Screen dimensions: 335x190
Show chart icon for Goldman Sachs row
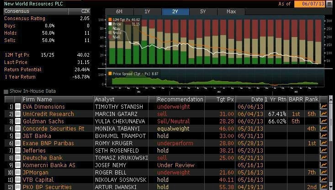[x=324, y=121]
